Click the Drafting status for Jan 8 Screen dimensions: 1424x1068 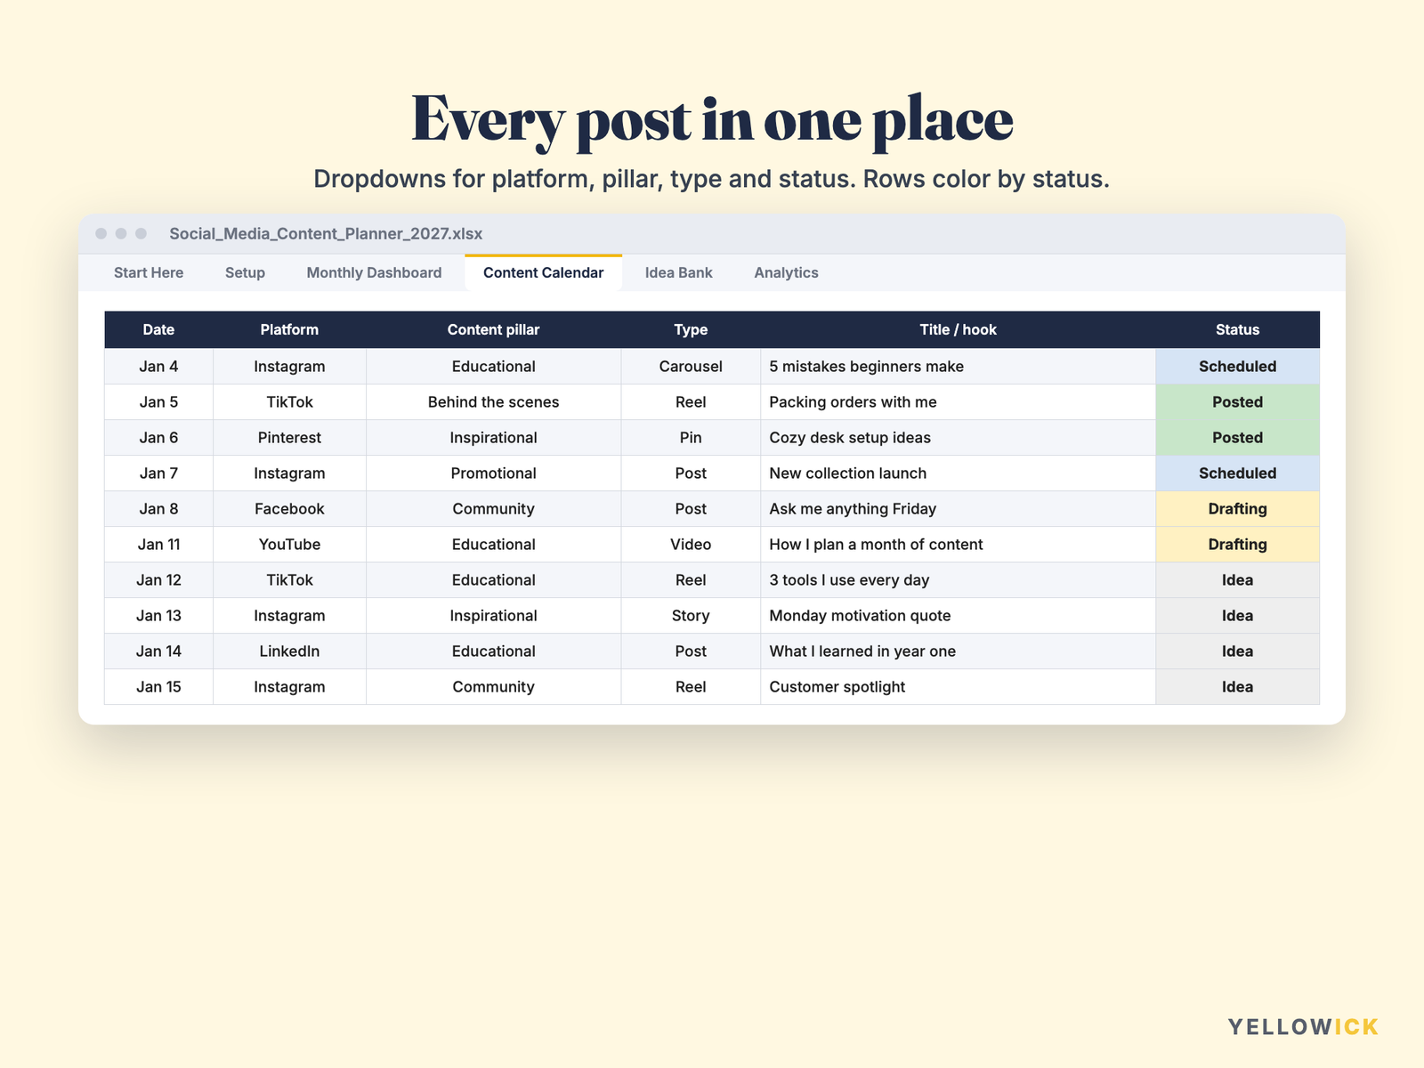coord(1237,509)
